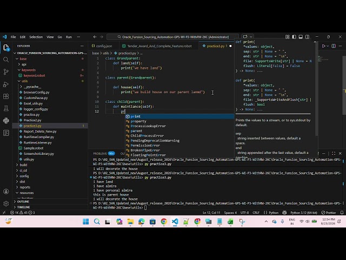The image size is (346, 260).
Task: Switch to config.json tab
Action: pos(103,46)
